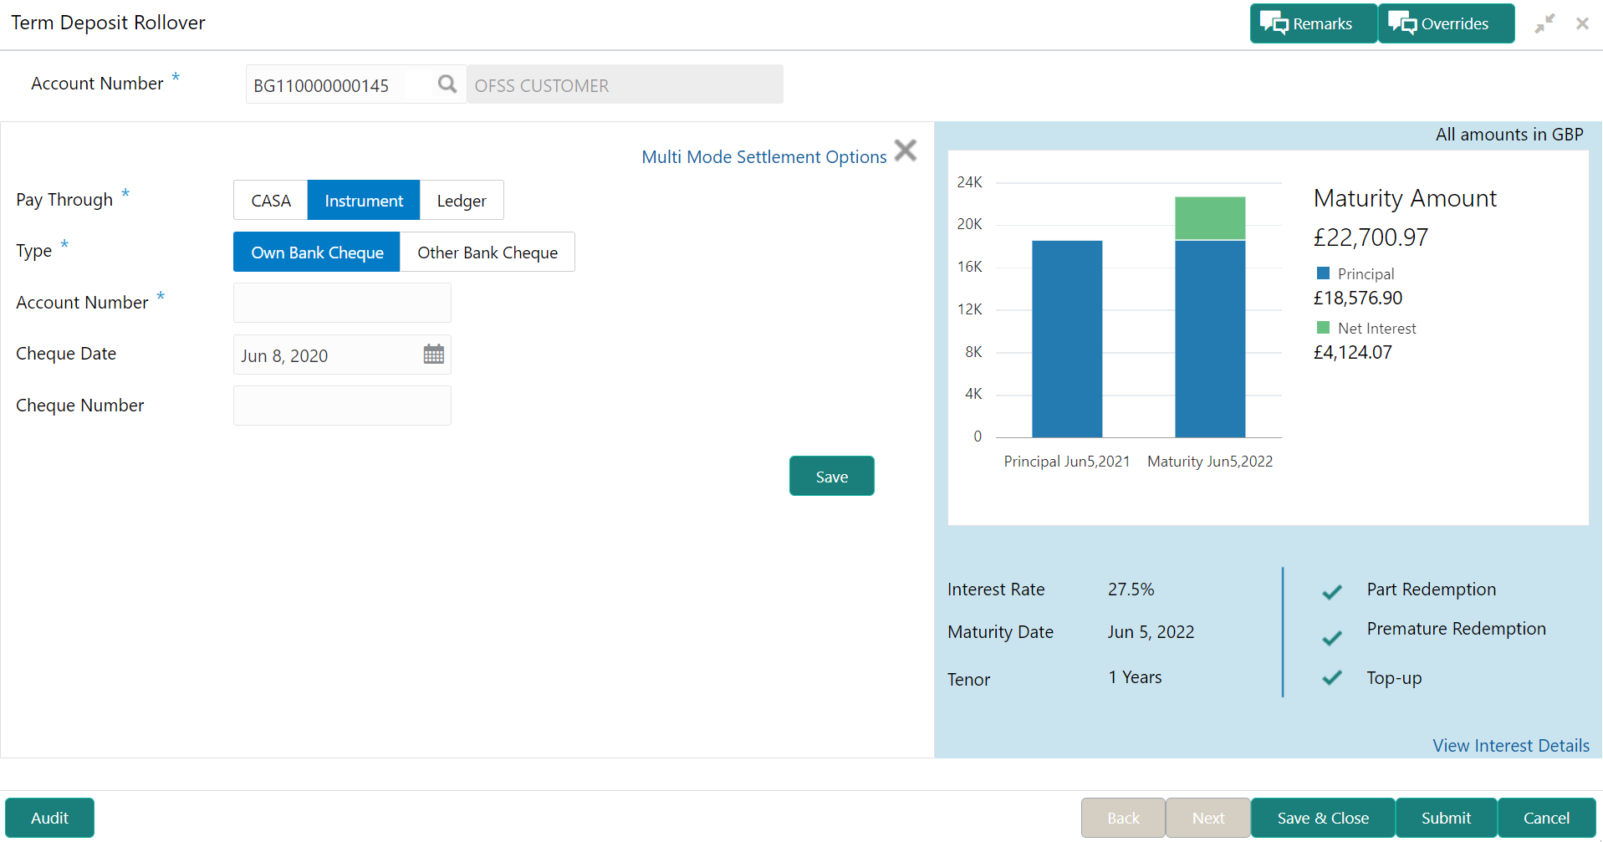Click the Part Redemption checkmark icon
Image resolution: width=1603 pixels, height=842 pixels.
coord(1332,592)
